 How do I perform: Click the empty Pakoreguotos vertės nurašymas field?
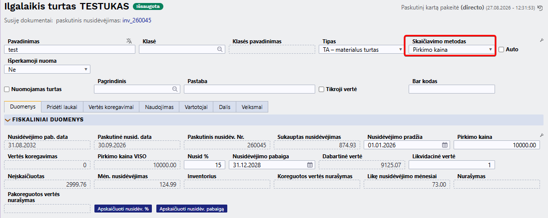click(47, 209)
